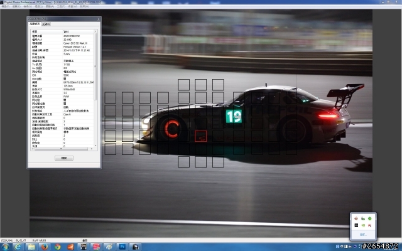This screenshot has width=402, height=251.
Task: Click the red active autofocus point
Action: (200, 135)
